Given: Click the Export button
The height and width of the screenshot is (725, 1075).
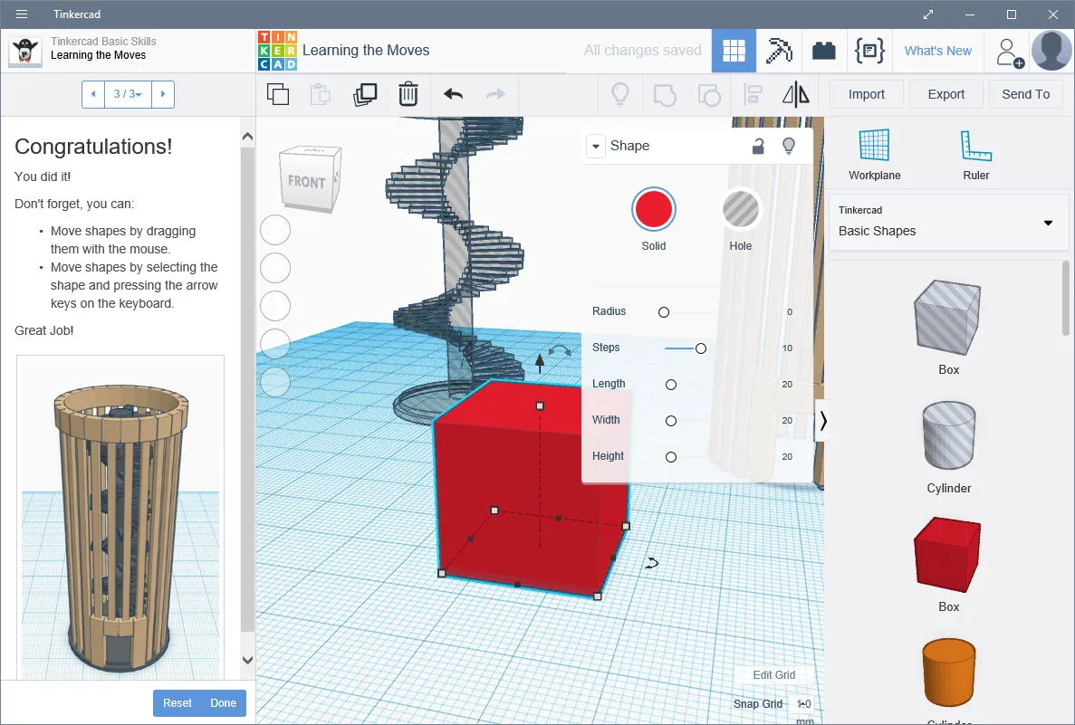Looking at the screenshot, I should (945, 94).
